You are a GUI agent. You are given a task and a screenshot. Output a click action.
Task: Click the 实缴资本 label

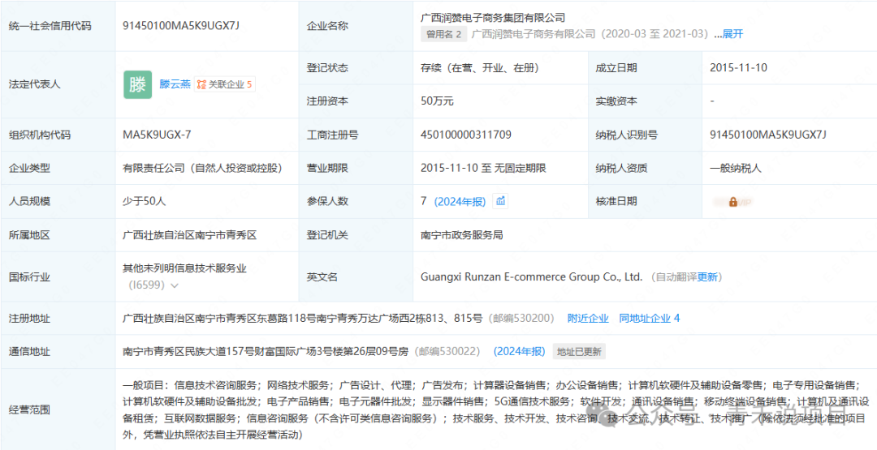coord(617,101)
